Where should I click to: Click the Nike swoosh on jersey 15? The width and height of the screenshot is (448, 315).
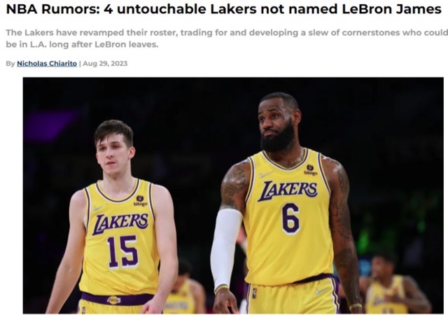(x=99, y=208)
